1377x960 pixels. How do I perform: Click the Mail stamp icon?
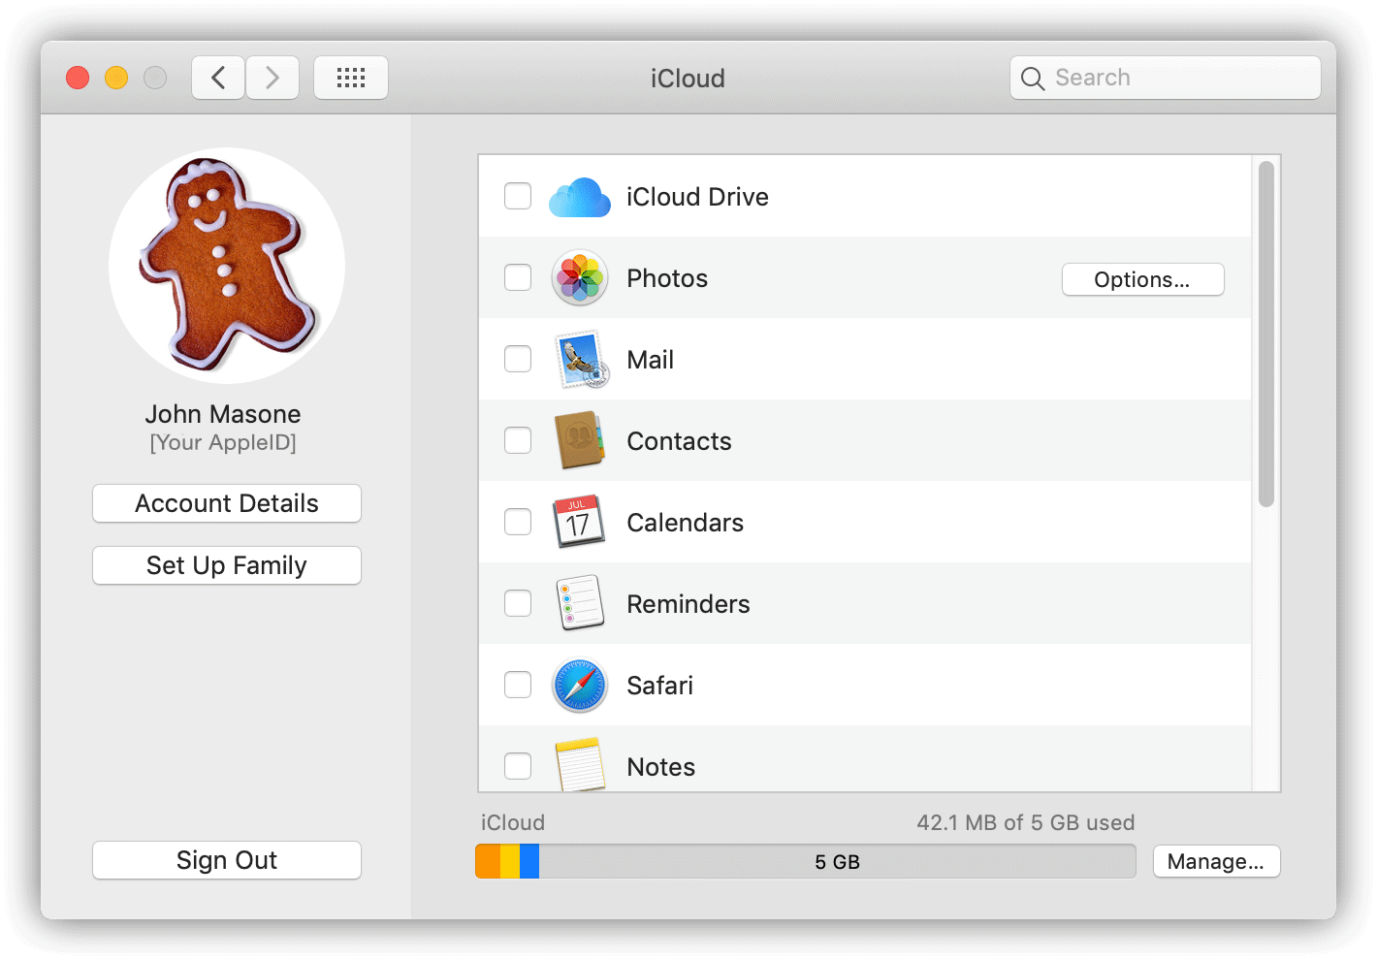coord(581,360)
